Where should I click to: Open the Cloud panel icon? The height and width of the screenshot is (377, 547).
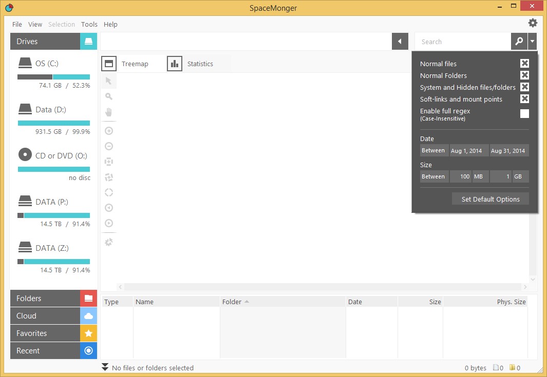coord(88,316)
